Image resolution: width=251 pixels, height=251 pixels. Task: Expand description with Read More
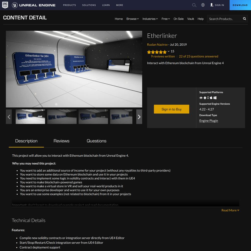click(230, 210)
